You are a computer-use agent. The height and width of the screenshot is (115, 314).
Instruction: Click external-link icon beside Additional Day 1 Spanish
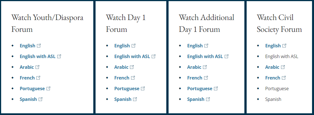(x=208, y=99)
